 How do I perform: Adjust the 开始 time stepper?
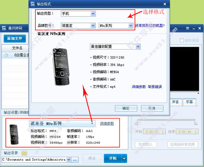[x=163, y=131]
